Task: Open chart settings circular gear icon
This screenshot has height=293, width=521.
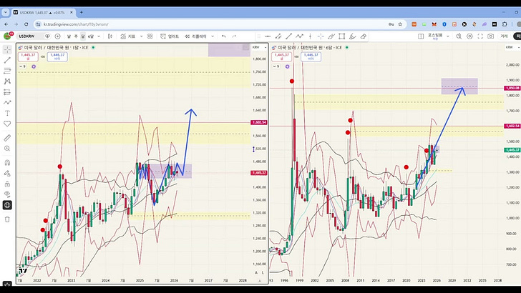Action: 469,36
